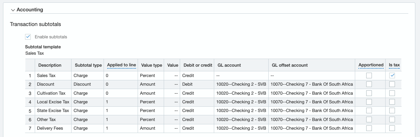Click GL account cell for Cultivation Tax
Screen dimensions: 420x137
click(241, 93)
